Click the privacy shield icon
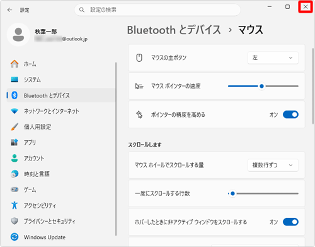This screenshot has width=315, height=247. [14, 221]
